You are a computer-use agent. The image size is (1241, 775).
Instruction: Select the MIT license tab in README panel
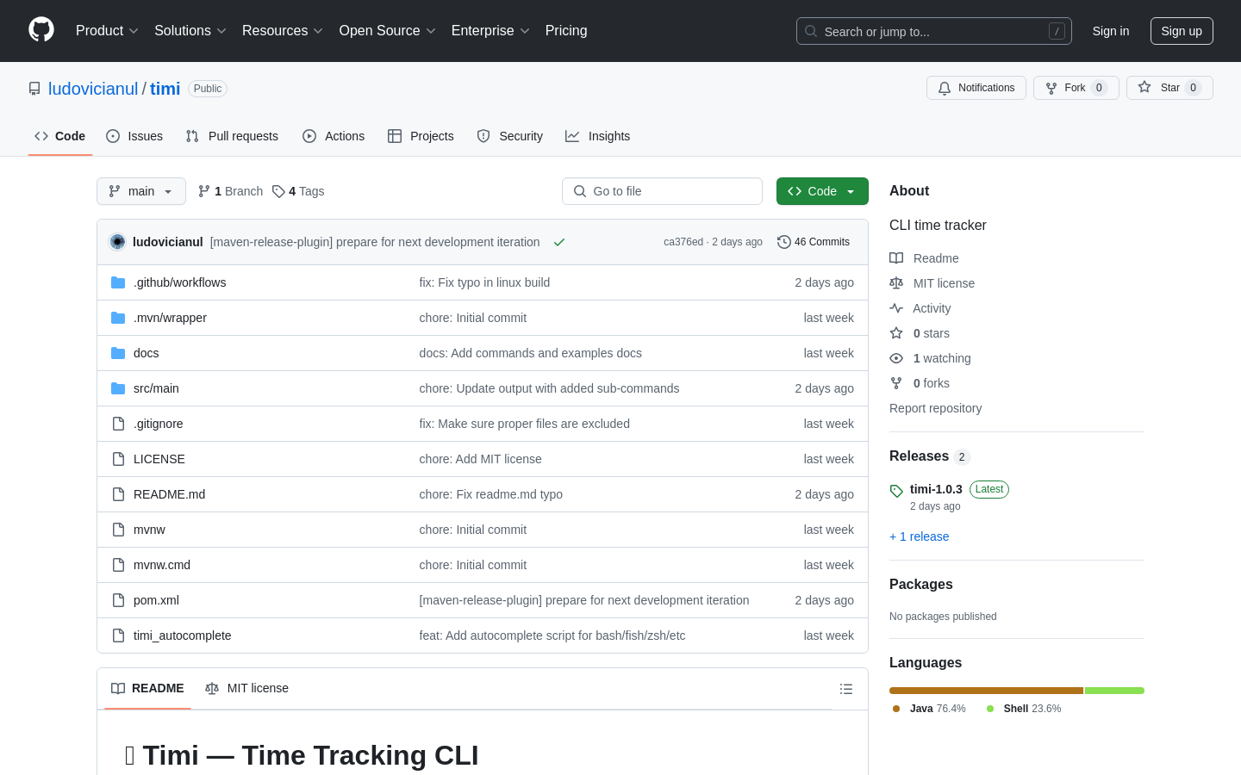click(247, 688)
